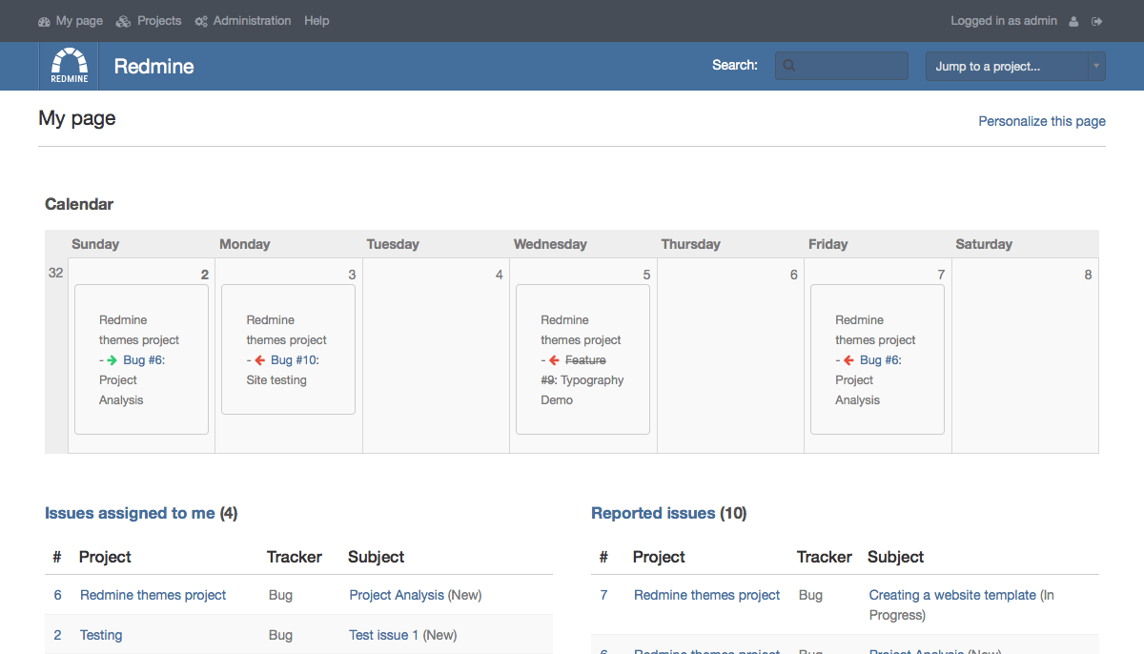Open the Help menu item
This screenshot has height=654, width=1144.
[x=317, y=21]
